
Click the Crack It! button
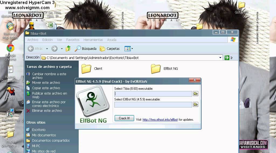[x=124, y=118]
